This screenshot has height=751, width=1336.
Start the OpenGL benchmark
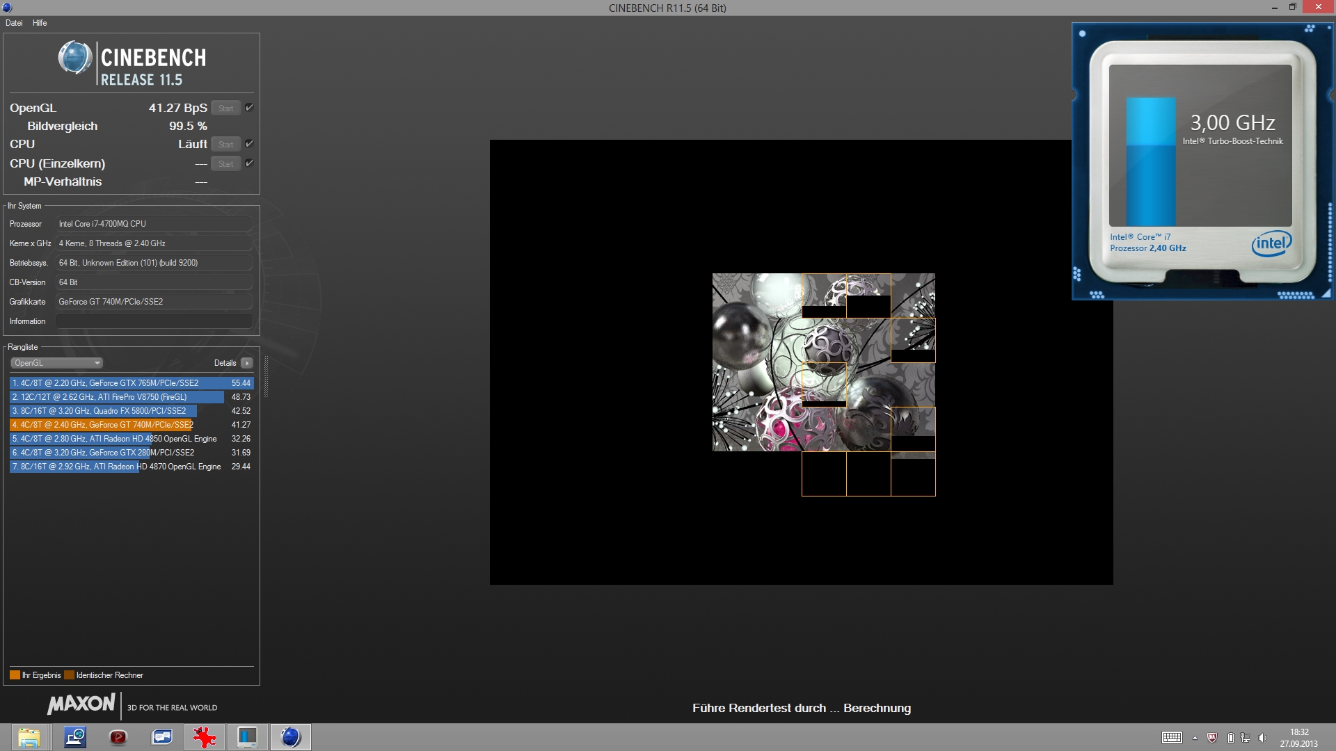[226, 108]
